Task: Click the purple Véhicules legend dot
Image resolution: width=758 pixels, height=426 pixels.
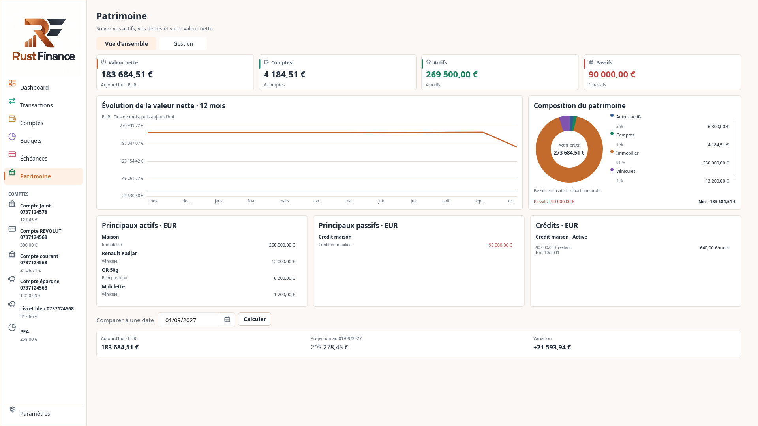Action: (x=612, y=170)
